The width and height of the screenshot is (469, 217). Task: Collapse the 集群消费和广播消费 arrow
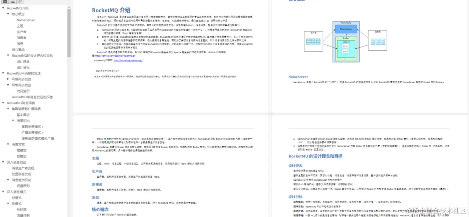(8, 109)
